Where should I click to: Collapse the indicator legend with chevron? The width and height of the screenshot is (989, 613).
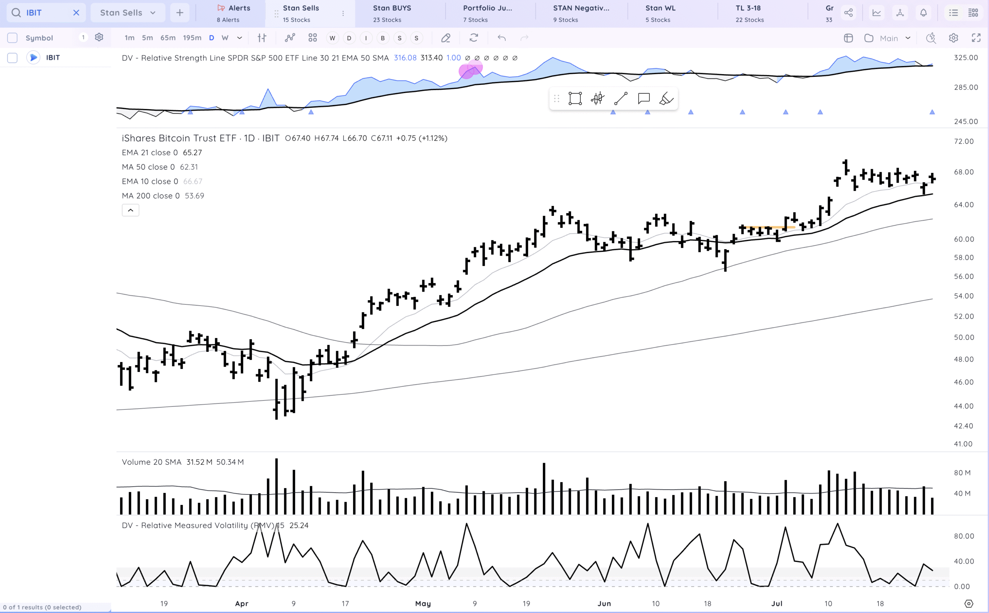click(x=131, y=210)
